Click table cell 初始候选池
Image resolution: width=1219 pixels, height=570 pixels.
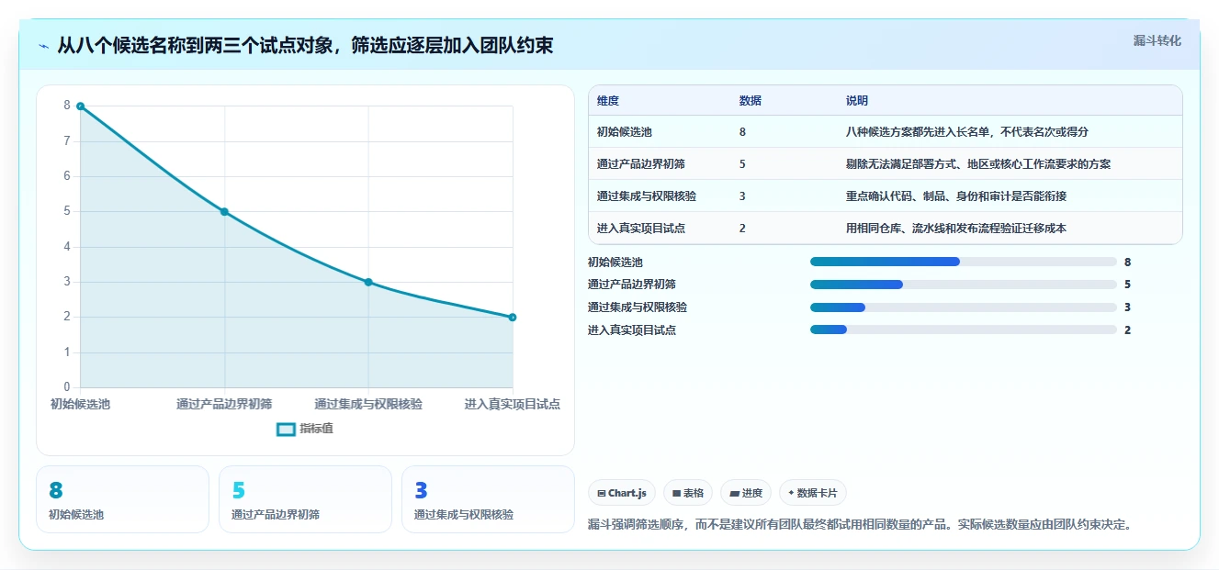[625, 132]
